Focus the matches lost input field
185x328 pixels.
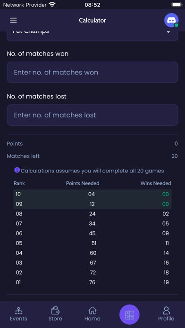[x=92, y=115]
